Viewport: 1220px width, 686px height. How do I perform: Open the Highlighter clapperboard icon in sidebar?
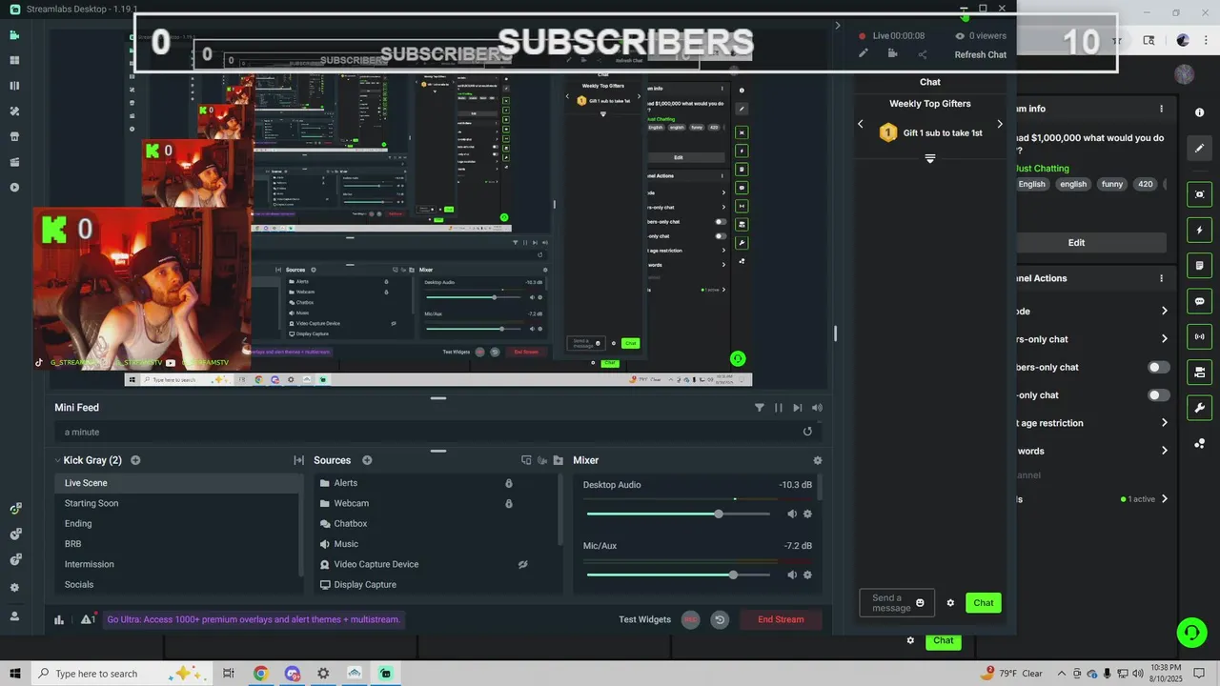[x=14, y=162]
